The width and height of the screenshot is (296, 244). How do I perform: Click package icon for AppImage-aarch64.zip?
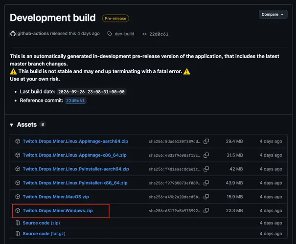[x=18, y=141]
